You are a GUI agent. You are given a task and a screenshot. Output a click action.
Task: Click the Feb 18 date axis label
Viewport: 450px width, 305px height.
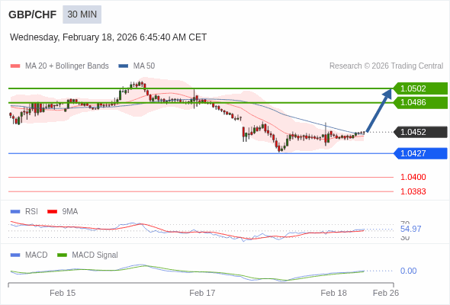(333, 293)
